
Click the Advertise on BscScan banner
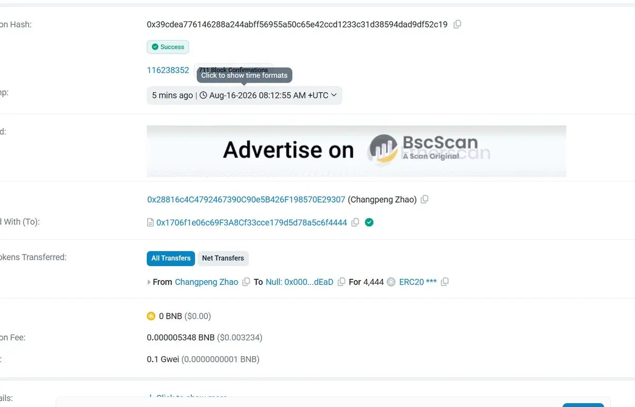tap(356, 151)
